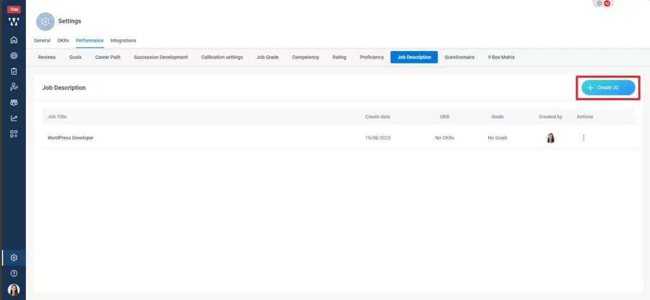Click the Settings page title text

point(70,21)
